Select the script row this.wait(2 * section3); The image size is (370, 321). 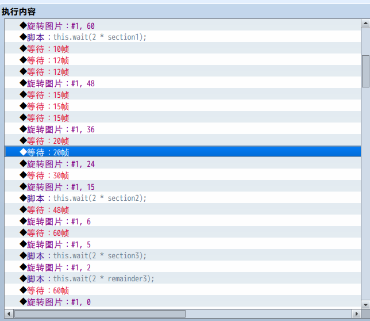tap(183, 255)
